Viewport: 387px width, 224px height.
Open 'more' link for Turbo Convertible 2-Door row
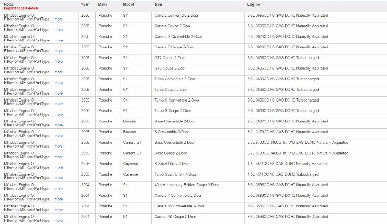(x=58, y=83)
